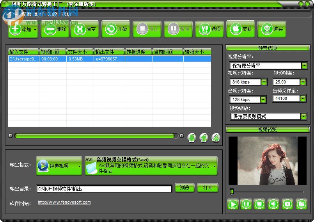Expand the 视频分辨率 dropdown showing 保持原分辨率
Viewport: 314px width, 222px height.
click(304, 66)
